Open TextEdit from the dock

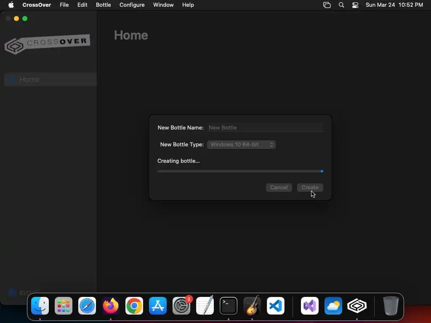pyautogui.click(x=205, y=306)
